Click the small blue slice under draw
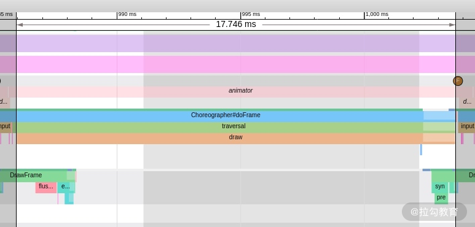 coord(421,150)
